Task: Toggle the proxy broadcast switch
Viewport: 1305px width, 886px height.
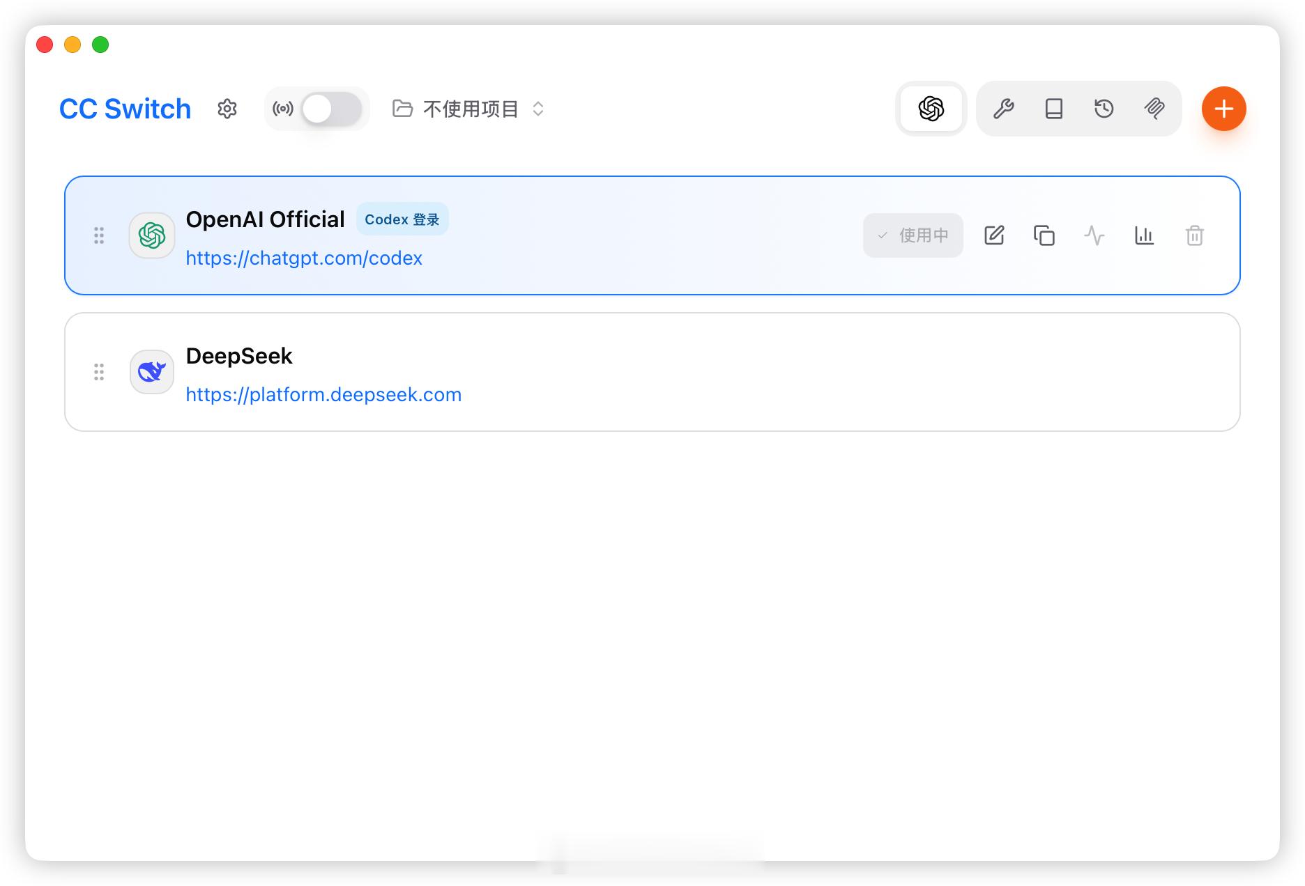Action: click(332, 109)
